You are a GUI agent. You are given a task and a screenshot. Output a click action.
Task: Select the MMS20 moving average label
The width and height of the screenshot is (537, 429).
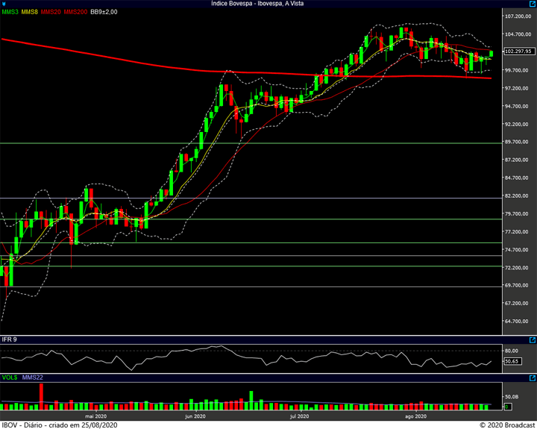51,12
